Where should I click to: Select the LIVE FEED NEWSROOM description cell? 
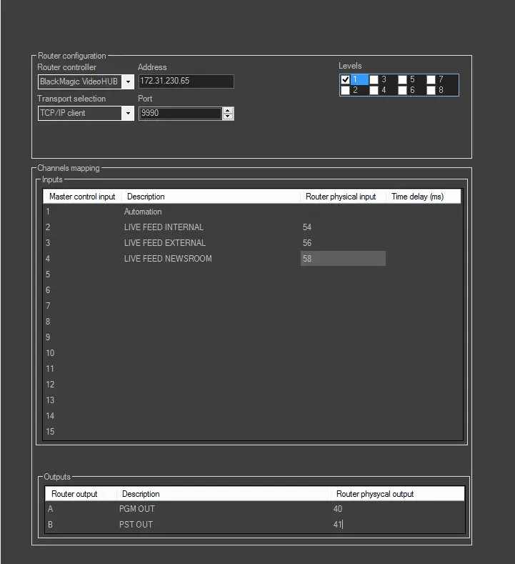[x=168, y=259]
